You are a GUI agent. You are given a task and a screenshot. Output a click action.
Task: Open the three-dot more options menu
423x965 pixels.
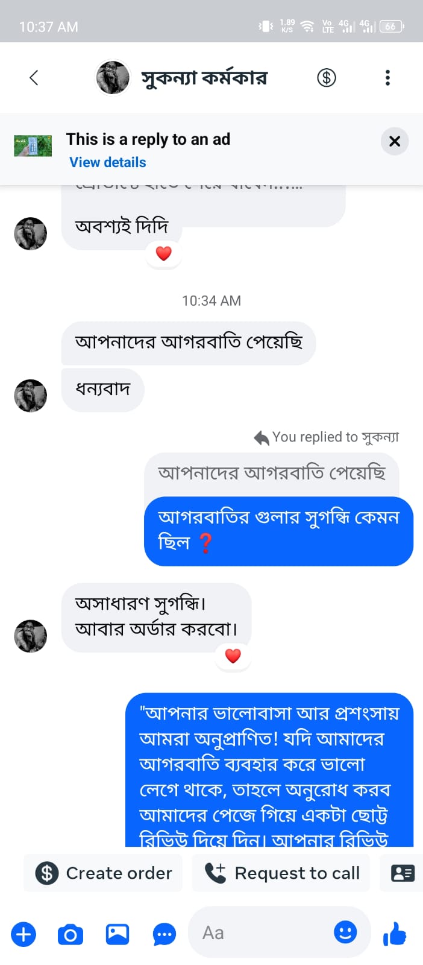click(x=387, y=78)
